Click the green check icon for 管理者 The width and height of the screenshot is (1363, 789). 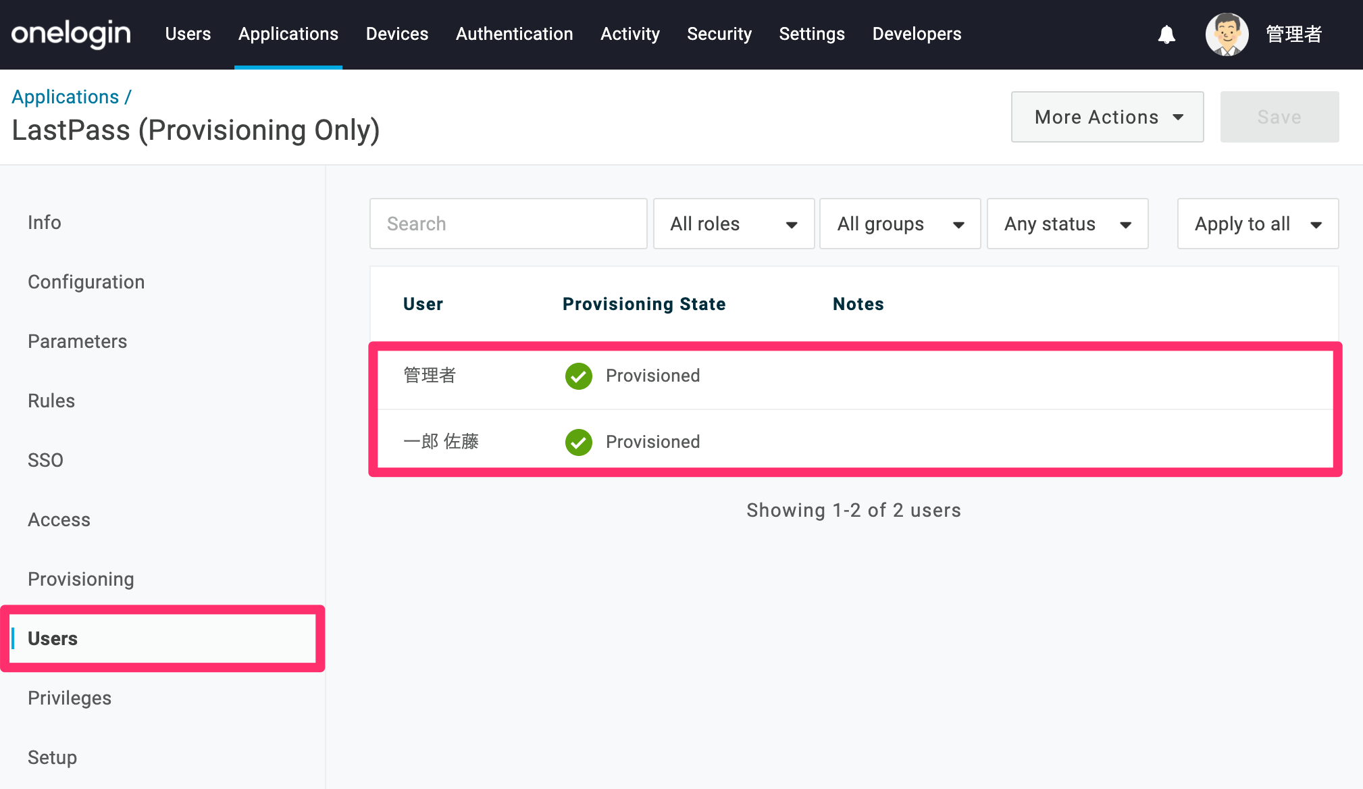(579, 376)
